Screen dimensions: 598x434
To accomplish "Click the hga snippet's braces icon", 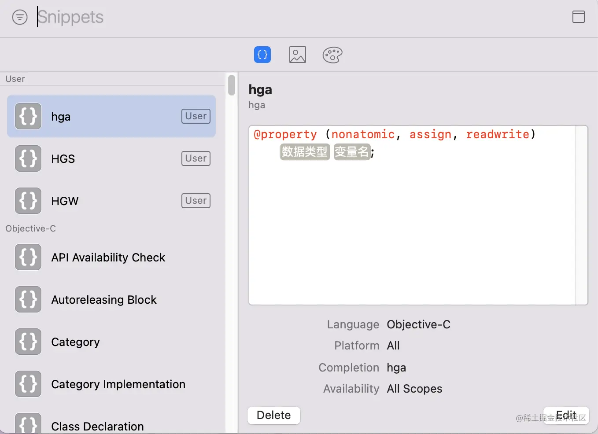I will pyautogui.click(x=28, y=116).
